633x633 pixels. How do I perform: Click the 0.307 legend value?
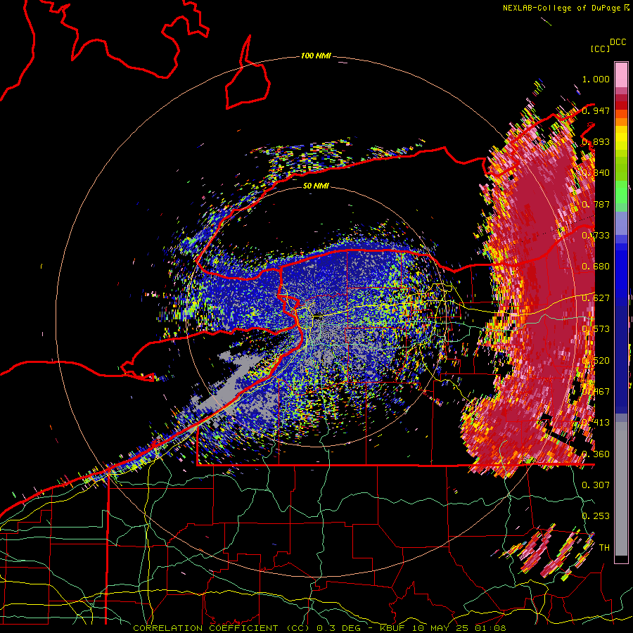click(x=596, y=485)
